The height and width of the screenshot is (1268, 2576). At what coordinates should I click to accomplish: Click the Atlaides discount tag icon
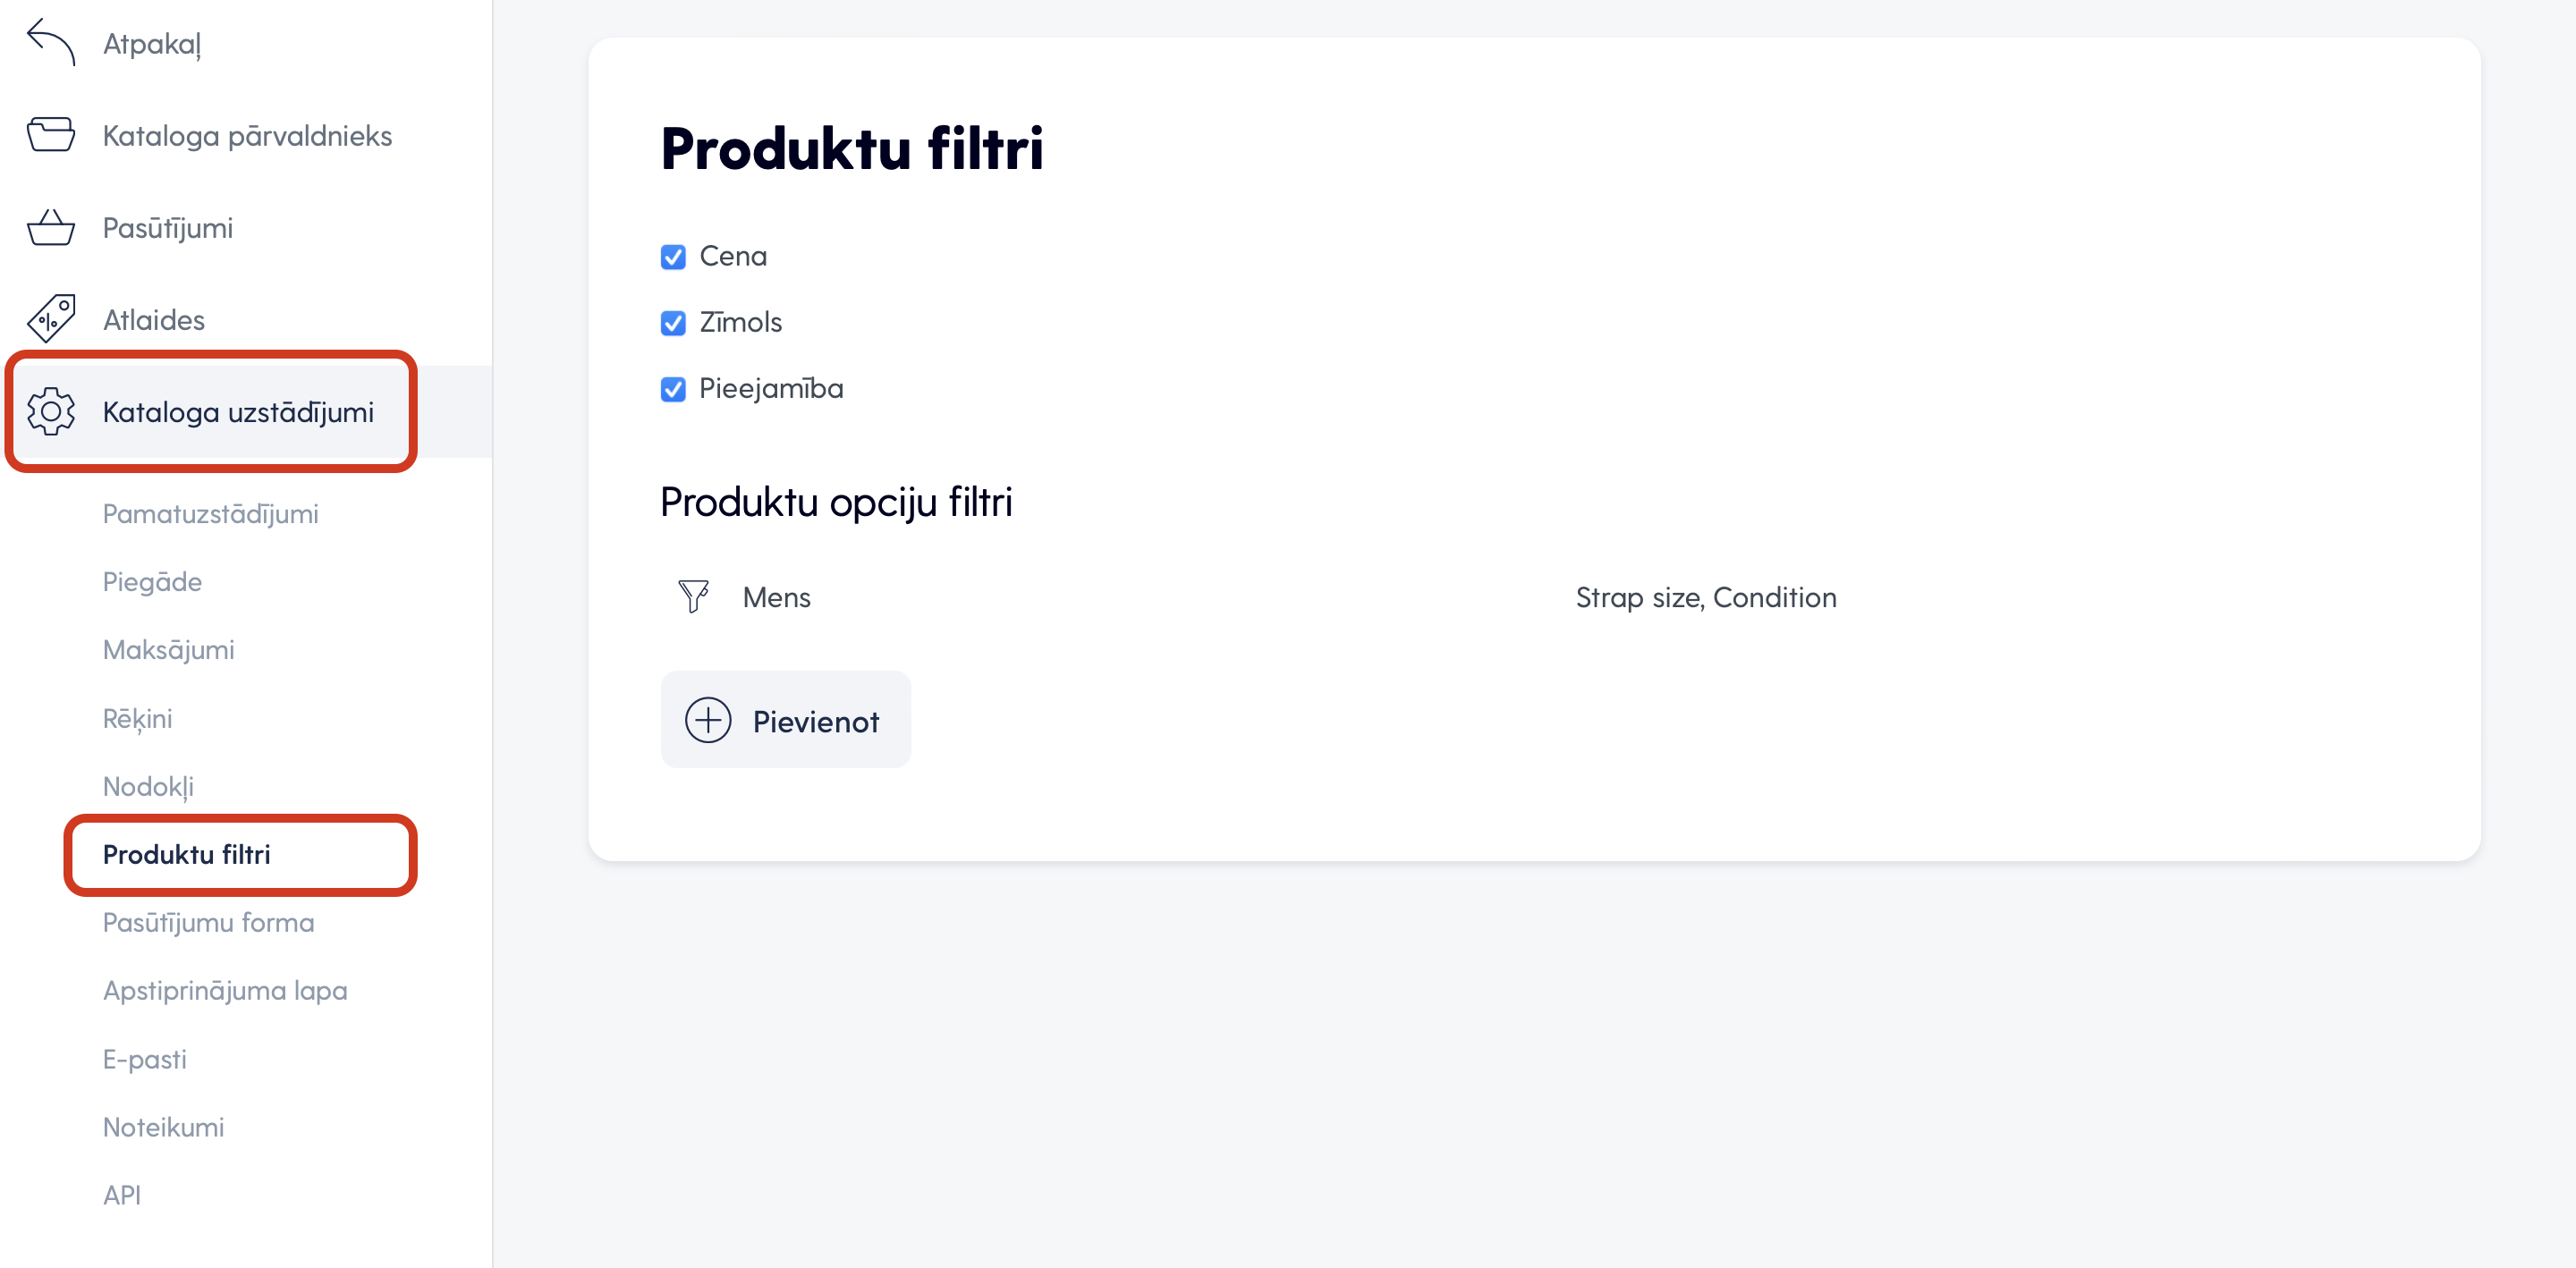coord(51,319)
